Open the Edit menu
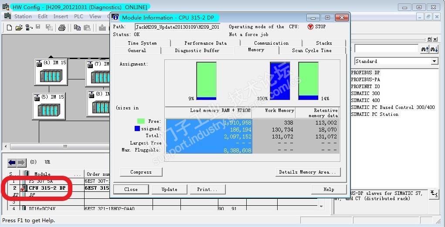This screenshot has width=445, height=227. 43,16
